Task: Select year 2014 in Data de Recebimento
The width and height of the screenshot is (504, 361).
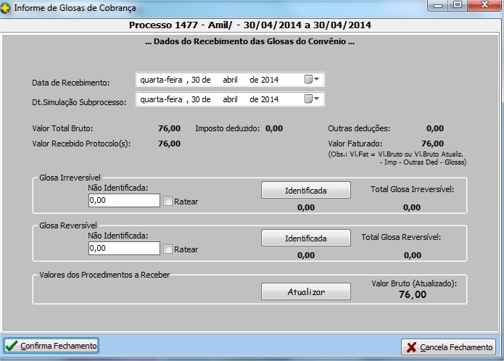Action: click(x=269, y=79)
